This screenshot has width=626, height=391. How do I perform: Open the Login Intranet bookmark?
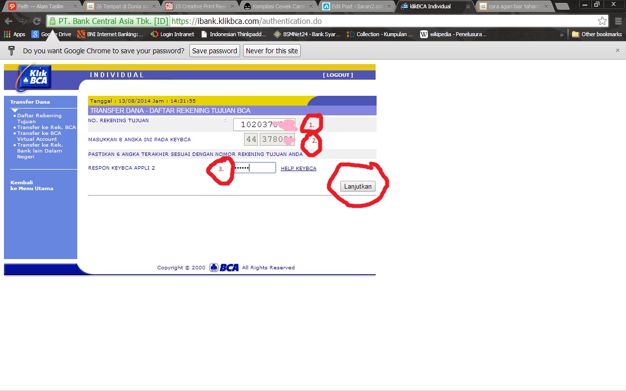click(173, 34)
